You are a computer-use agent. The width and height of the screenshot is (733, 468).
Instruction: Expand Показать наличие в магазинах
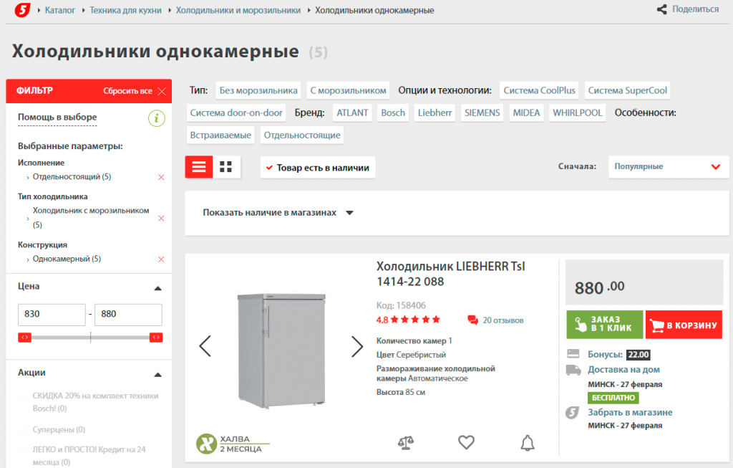click(278, 212)
